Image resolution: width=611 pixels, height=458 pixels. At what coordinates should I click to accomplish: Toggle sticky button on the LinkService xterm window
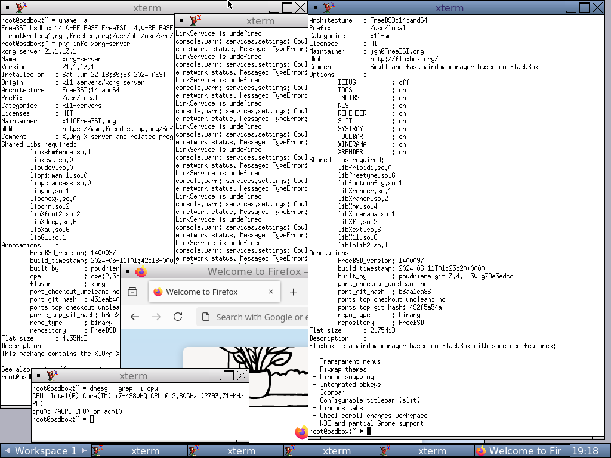181,21
